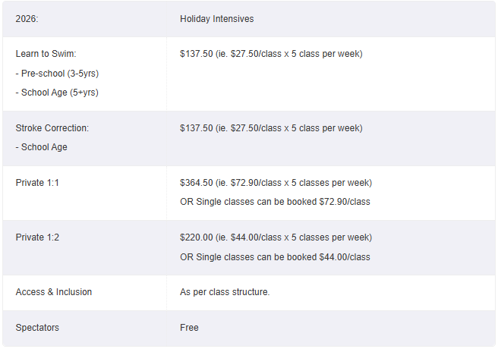The image size is (498, 349).
Task: Select the "Access & Inclusion" row label
Action: pyautogui.click(x=53, y=292)
